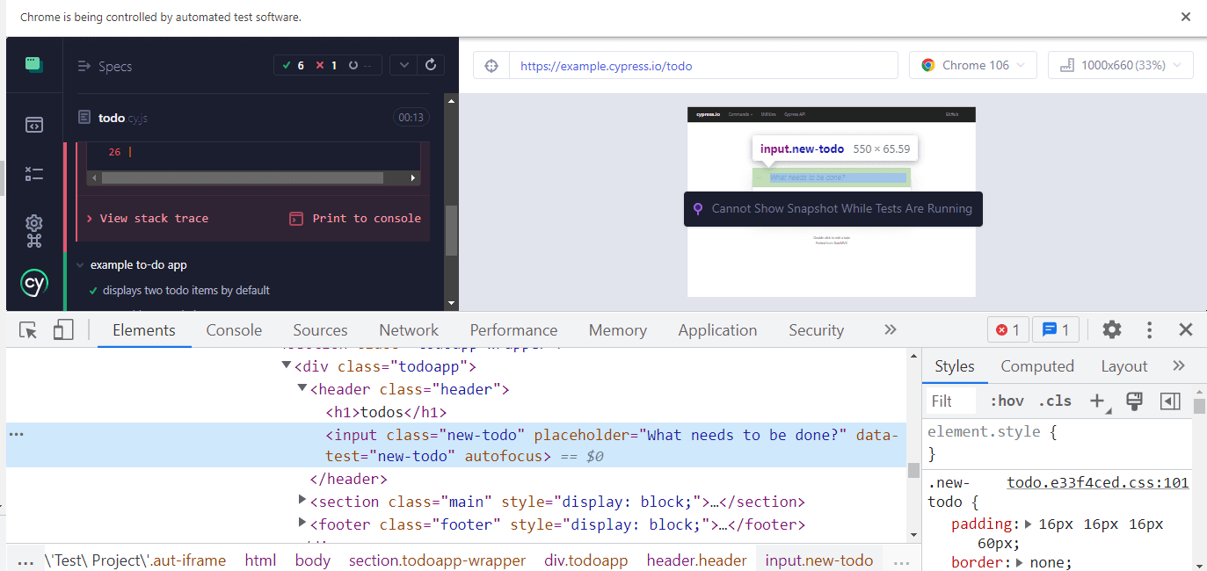Viewport: 1207px width, 571px height.
Task: Expand the section.main element in Elements tree
Action: pos(302,502)
